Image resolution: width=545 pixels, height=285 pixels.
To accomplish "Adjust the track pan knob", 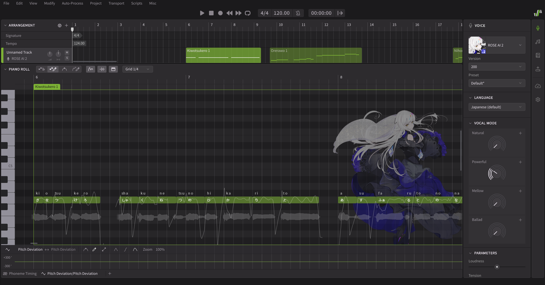I will point(58,54).
